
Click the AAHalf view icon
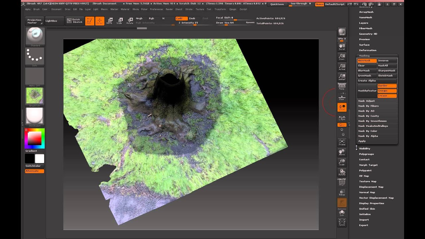click(x=342, y=77)
